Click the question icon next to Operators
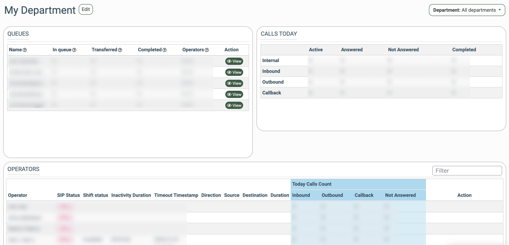Viewport: 509px width, 245px height. point(207,50)
